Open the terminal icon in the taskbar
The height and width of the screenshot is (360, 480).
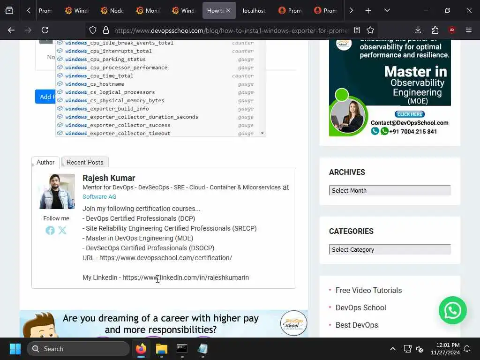click(182, 349)
